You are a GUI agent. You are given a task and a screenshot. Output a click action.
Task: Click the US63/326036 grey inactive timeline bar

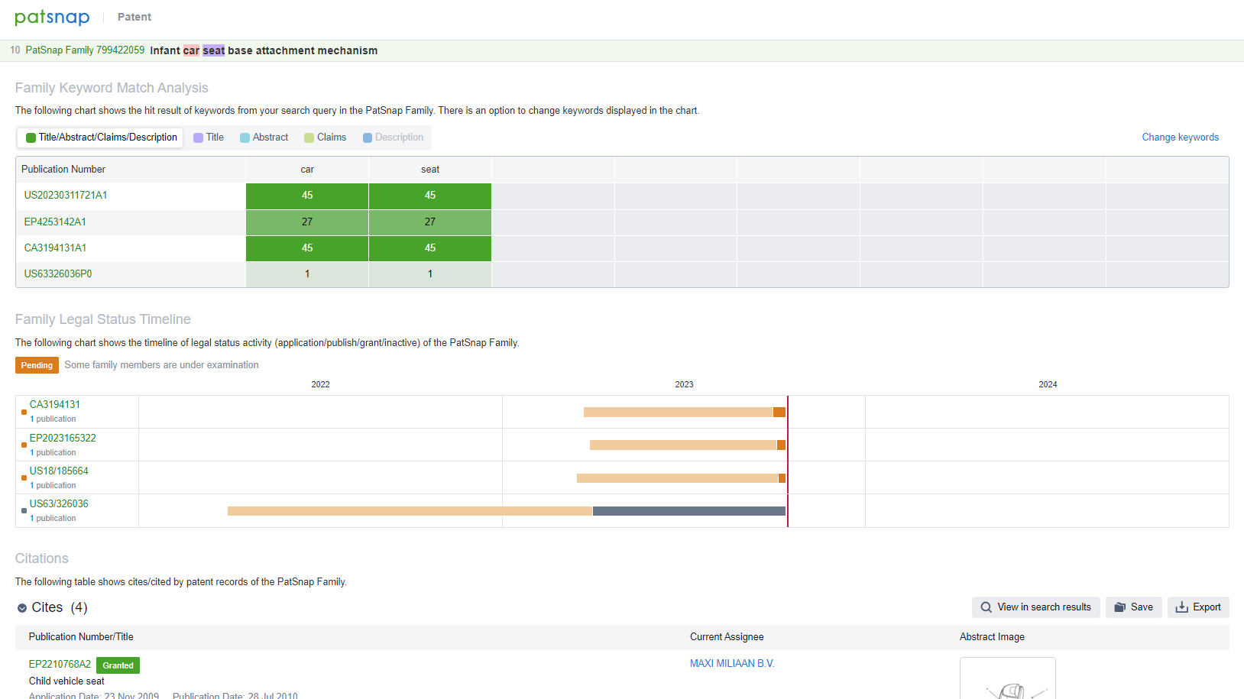click(688, 511)
